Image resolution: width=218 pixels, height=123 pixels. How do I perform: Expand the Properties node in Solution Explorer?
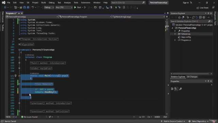tap(175, 31)
